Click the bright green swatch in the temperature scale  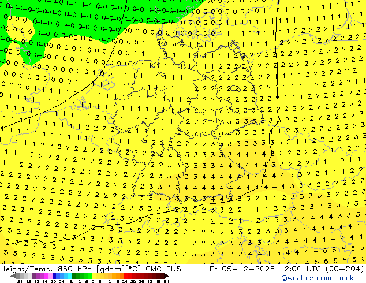point(90,276)
